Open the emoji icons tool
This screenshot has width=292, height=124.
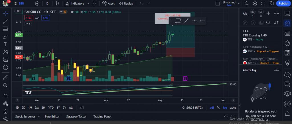(x=6, y=67)
